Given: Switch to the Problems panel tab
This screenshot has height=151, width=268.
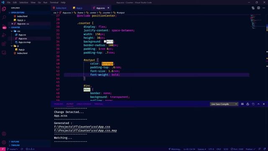Looking at the screenshot, I should tap(59, 104).
